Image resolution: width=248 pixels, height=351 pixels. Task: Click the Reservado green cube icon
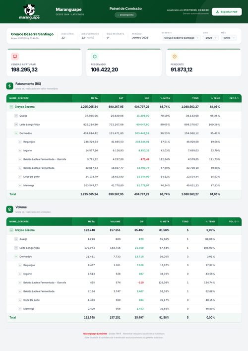[95, 57]
